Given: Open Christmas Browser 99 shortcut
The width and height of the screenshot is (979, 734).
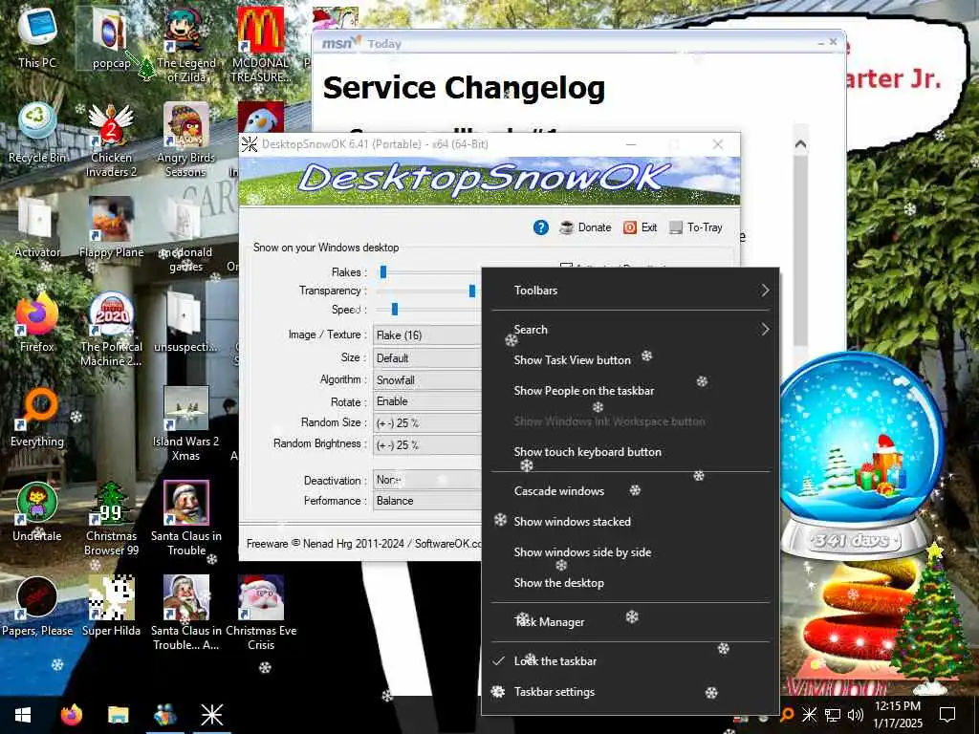Looking at the screenshot, I should click(x=111, y=518).
